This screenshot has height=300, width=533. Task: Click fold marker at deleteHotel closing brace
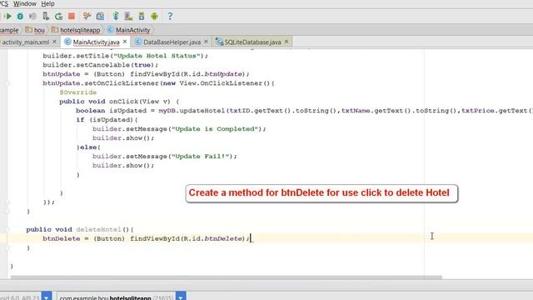(7, 248)
